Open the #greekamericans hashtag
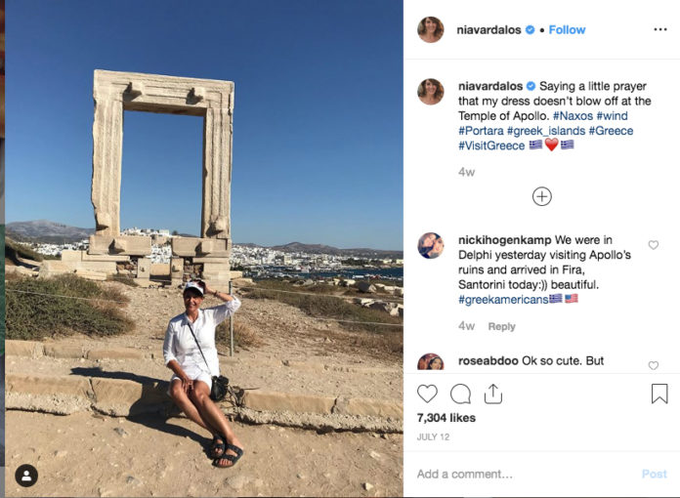 coord(503,299)
